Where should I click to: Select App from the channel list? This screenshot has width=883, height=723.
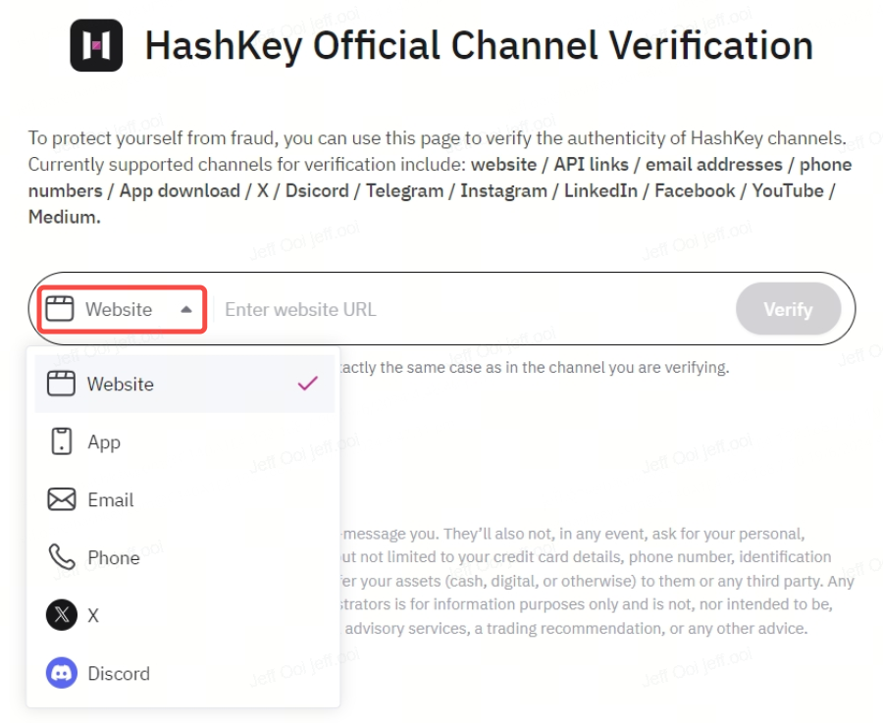(184, 441)
